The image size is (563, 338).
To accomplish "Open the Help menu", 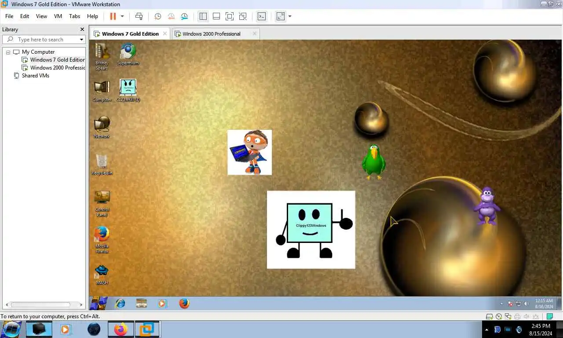I will click(92, 16).
